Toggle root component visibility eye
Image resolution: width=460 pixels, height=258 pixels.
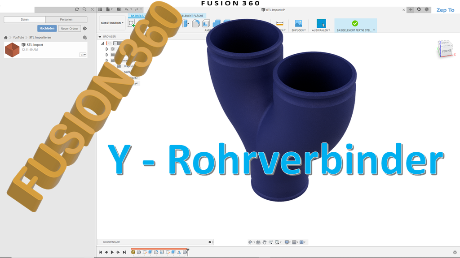111,43
